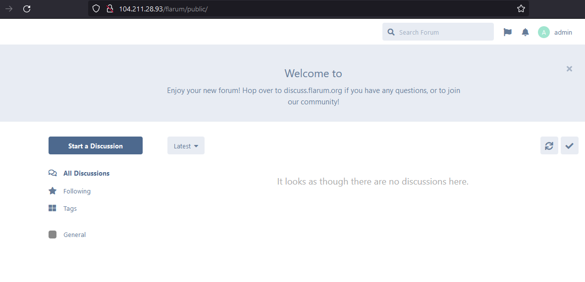The height and width of the screenshot is (282, 585).
Task: Click the reload page icon
Action: (x=27, y=8)
